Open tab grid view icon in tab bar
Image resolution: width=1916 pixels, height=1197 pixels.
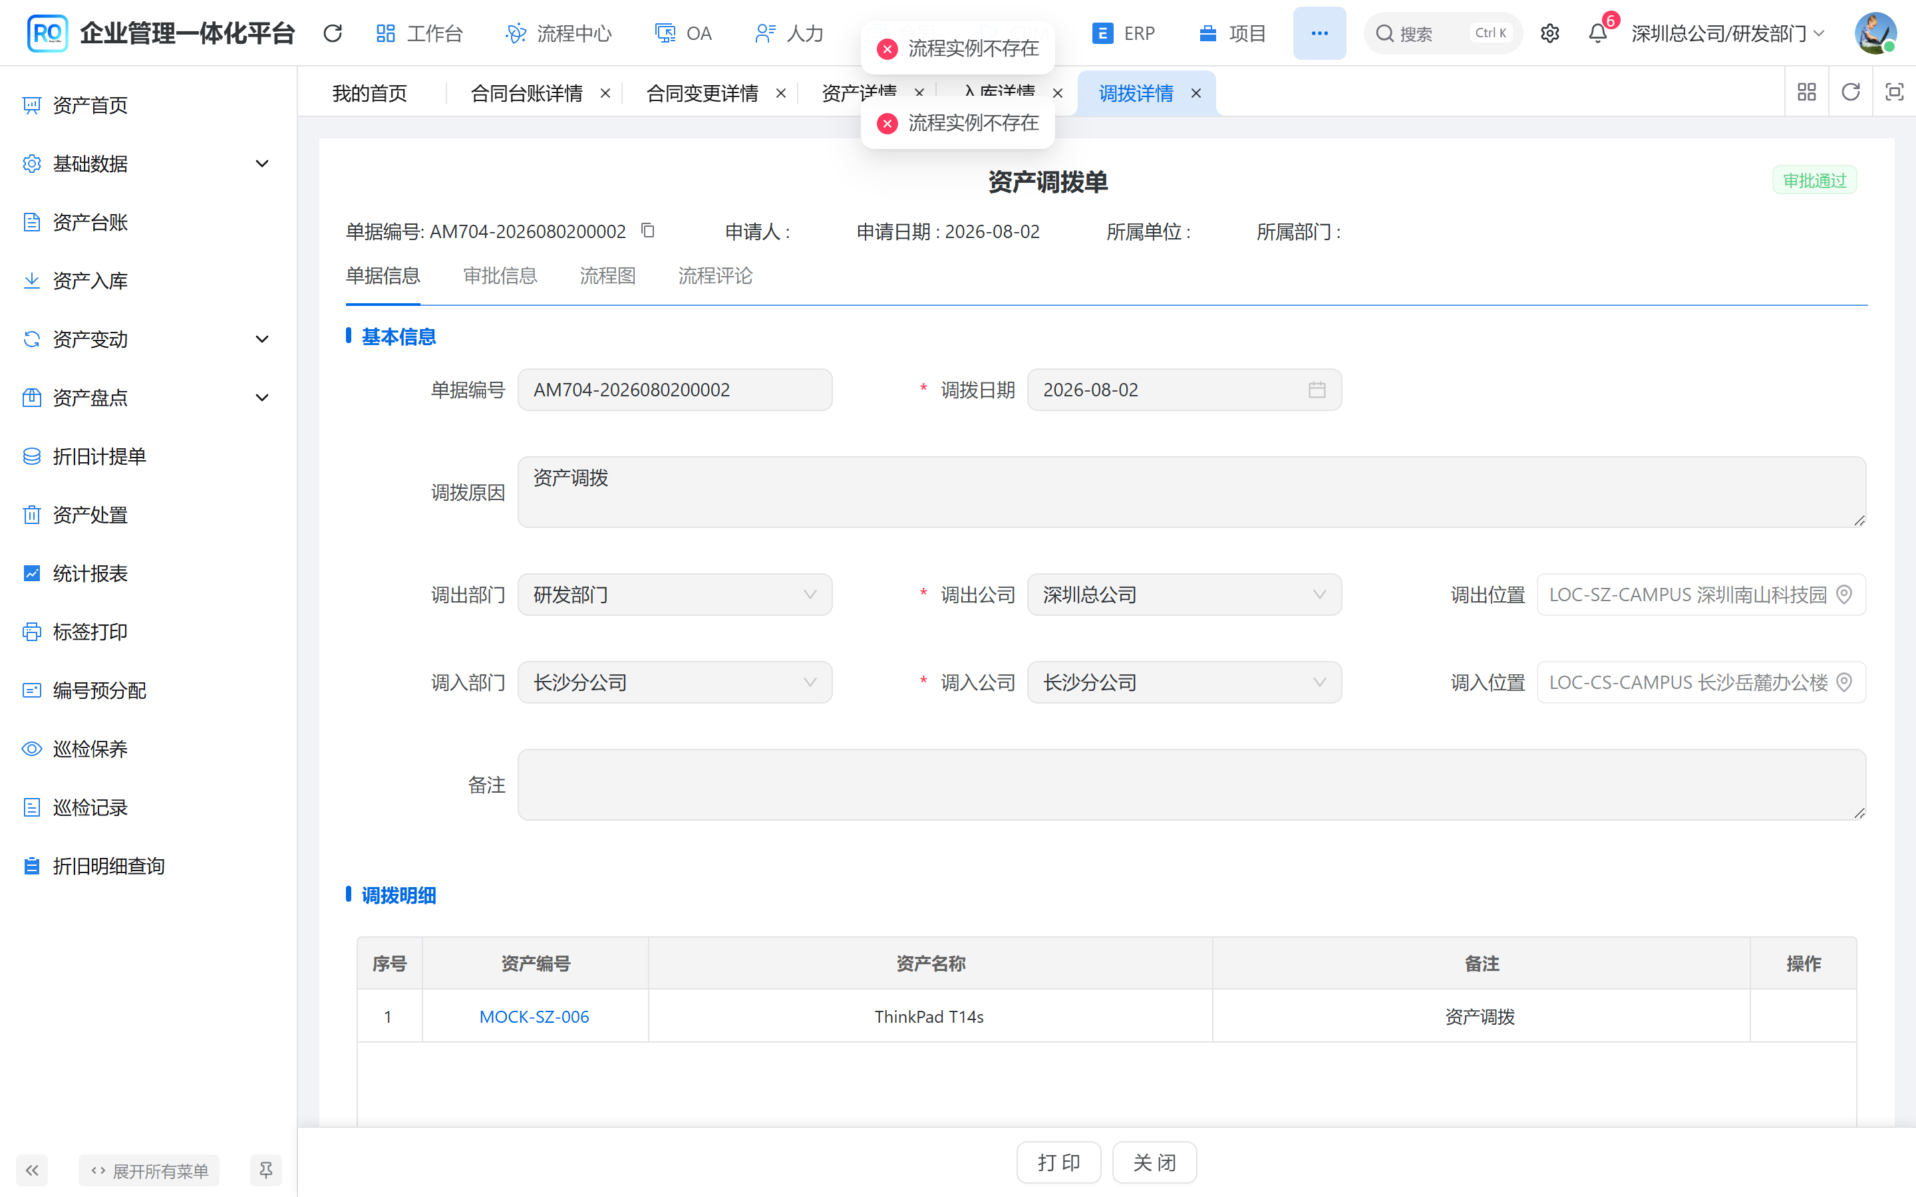tap(1807, 92)
